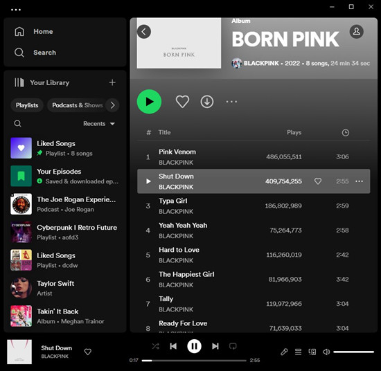Image resolution: width=381 pixels, height=371 pixels.
Task: Open the play queue
Action: 298,352
